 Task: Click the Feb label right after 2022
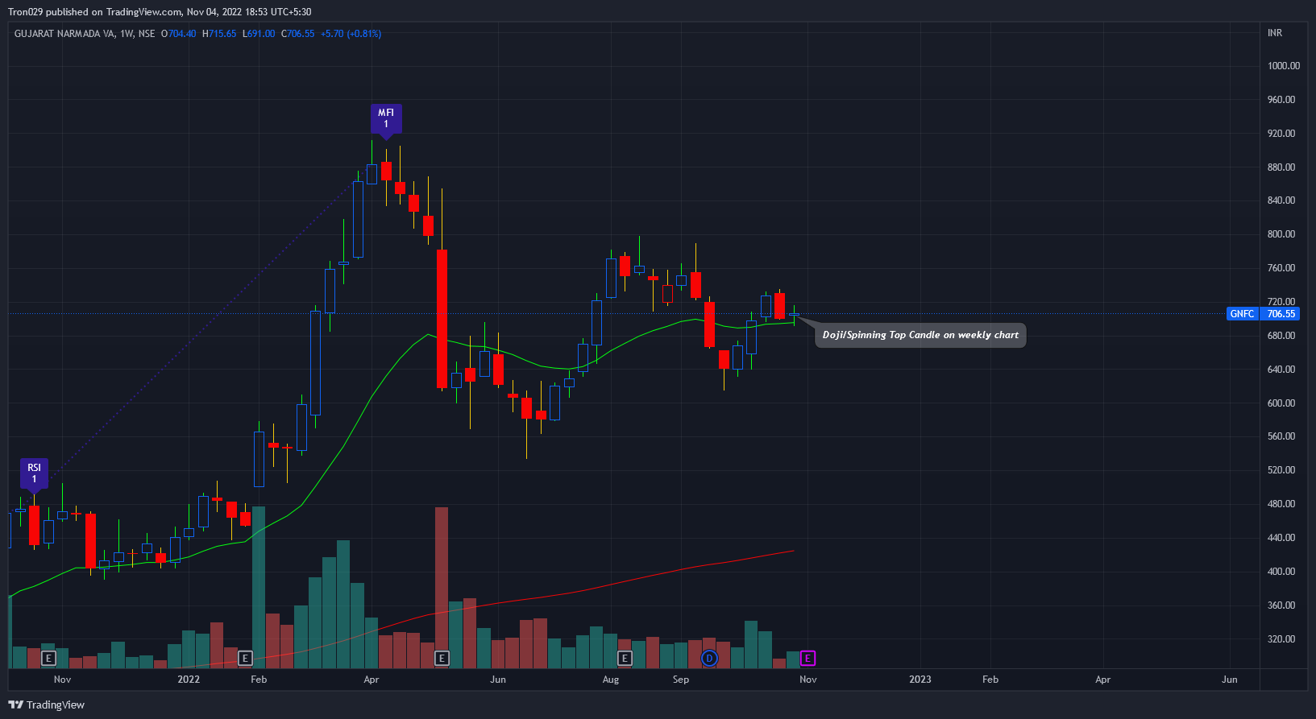click(x=259, y=680)
